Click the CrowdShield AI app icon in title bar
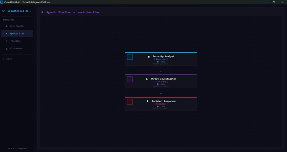Image resolution: width=287 pixels, height=152 pixels. pos(2,2)
